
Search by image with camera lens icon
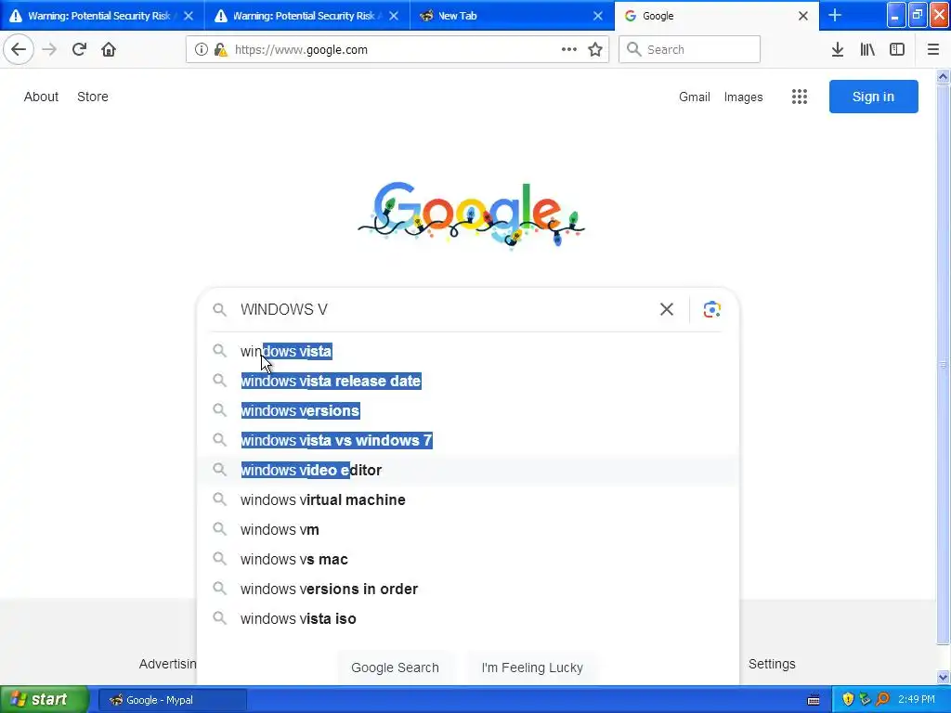712,309
